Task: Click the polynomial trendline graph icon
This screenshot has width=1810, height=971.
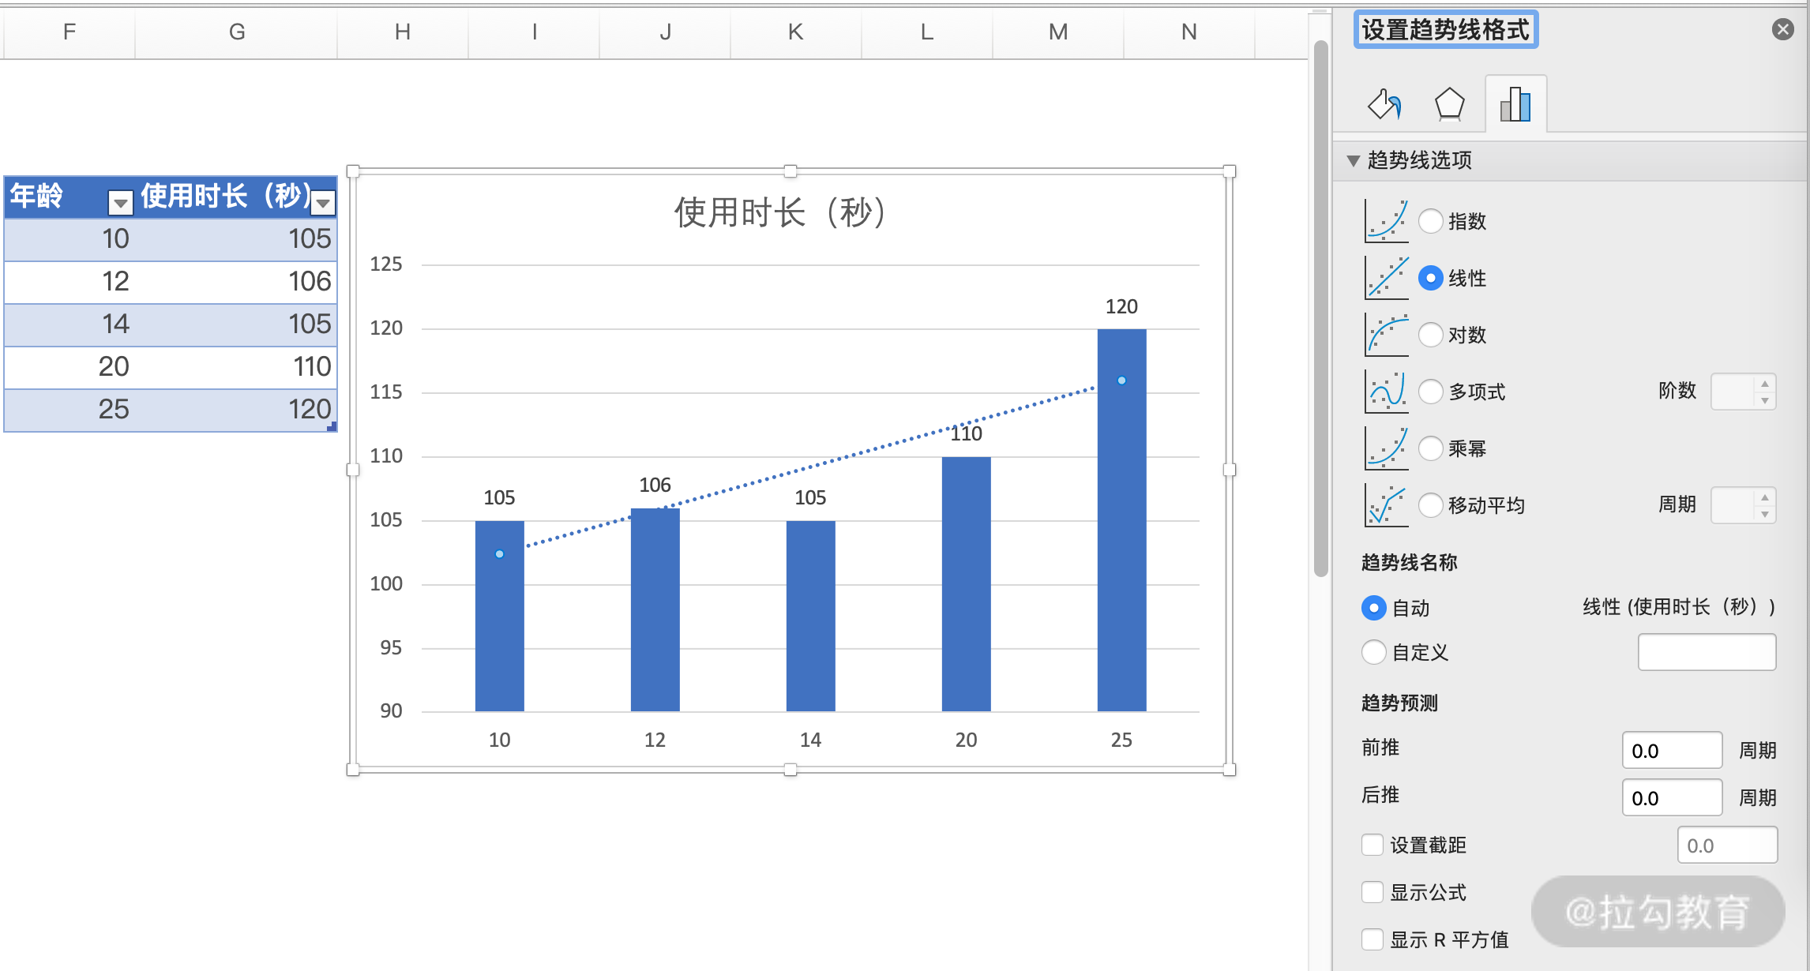Action: (x=1387, y=392)
